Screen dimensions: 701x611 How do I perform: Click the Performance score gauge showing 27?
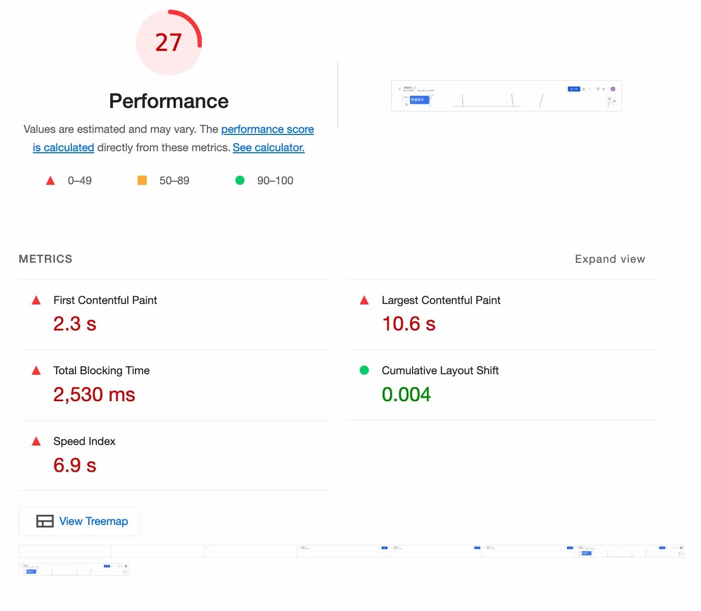[169, 43]
